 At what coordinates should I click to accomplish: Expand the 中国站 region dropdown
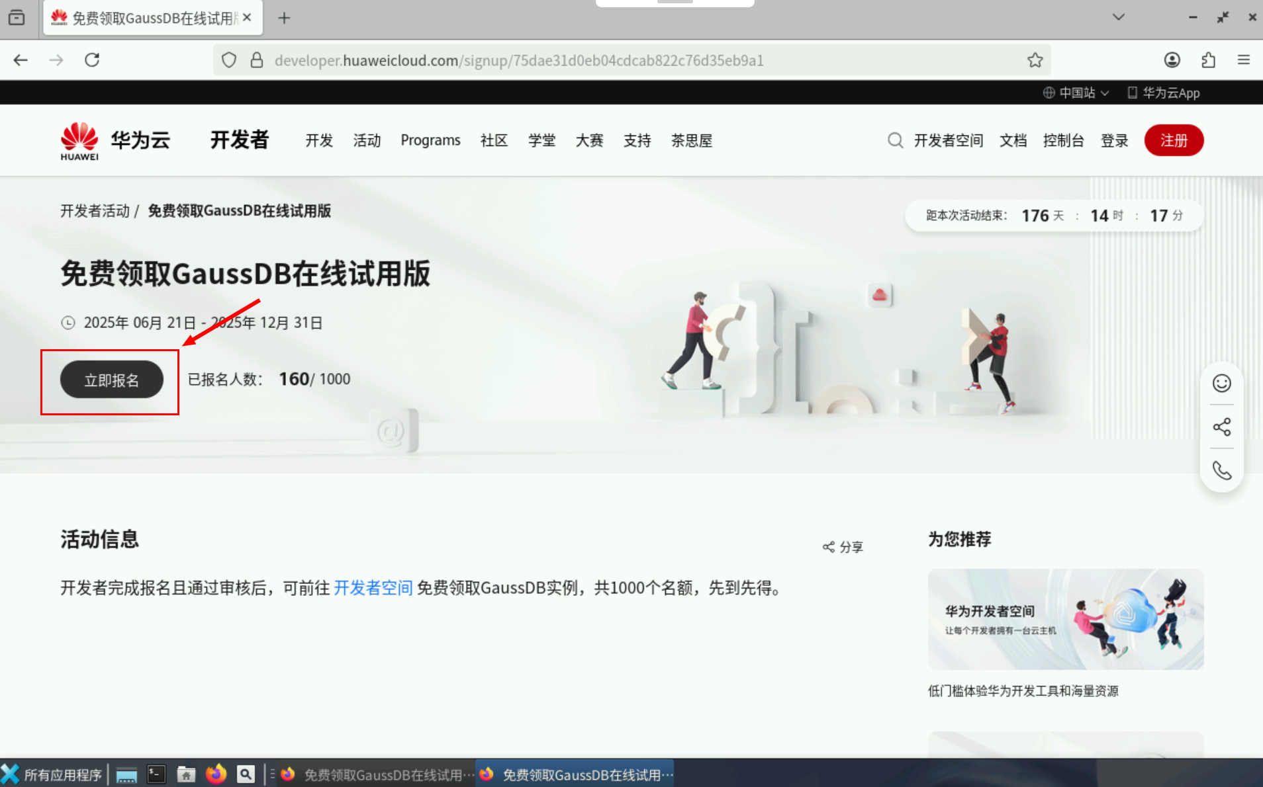click(1076, 93)
